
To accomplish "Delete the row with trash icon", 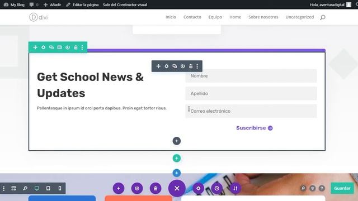I will 76,47.
